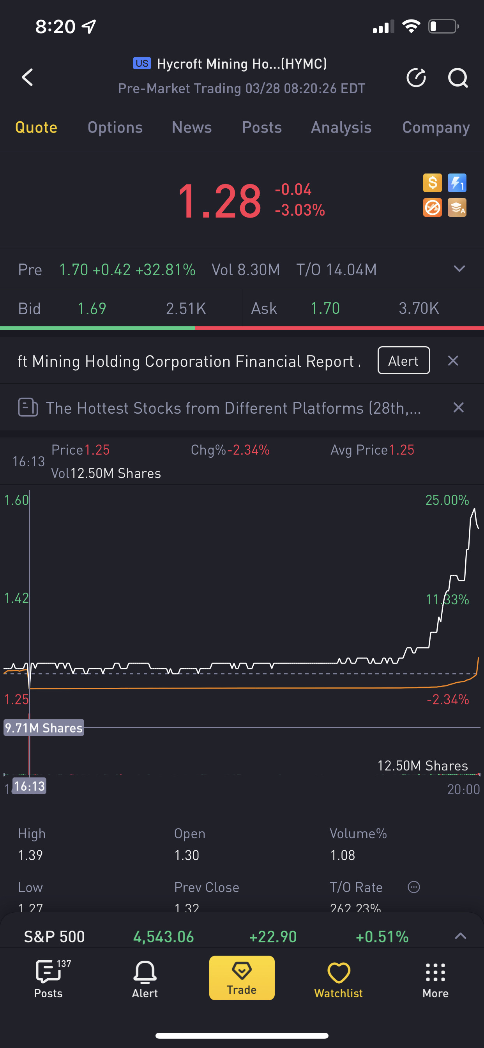This screenshot has width=484, height=1048.
Task: Tap the 20:00 time axis label
Action: (463, 789)
